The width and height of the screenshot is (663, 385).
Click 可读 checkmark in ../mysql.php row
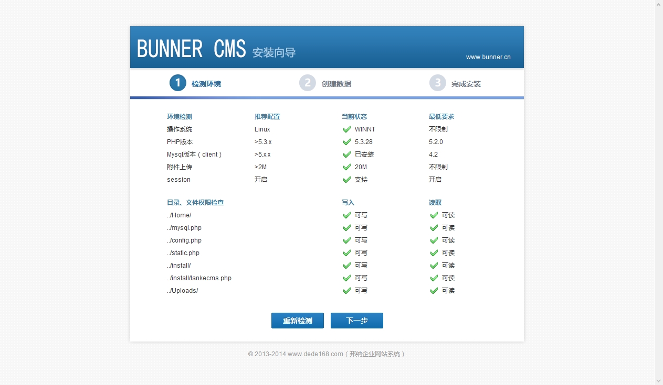(434, 228)
